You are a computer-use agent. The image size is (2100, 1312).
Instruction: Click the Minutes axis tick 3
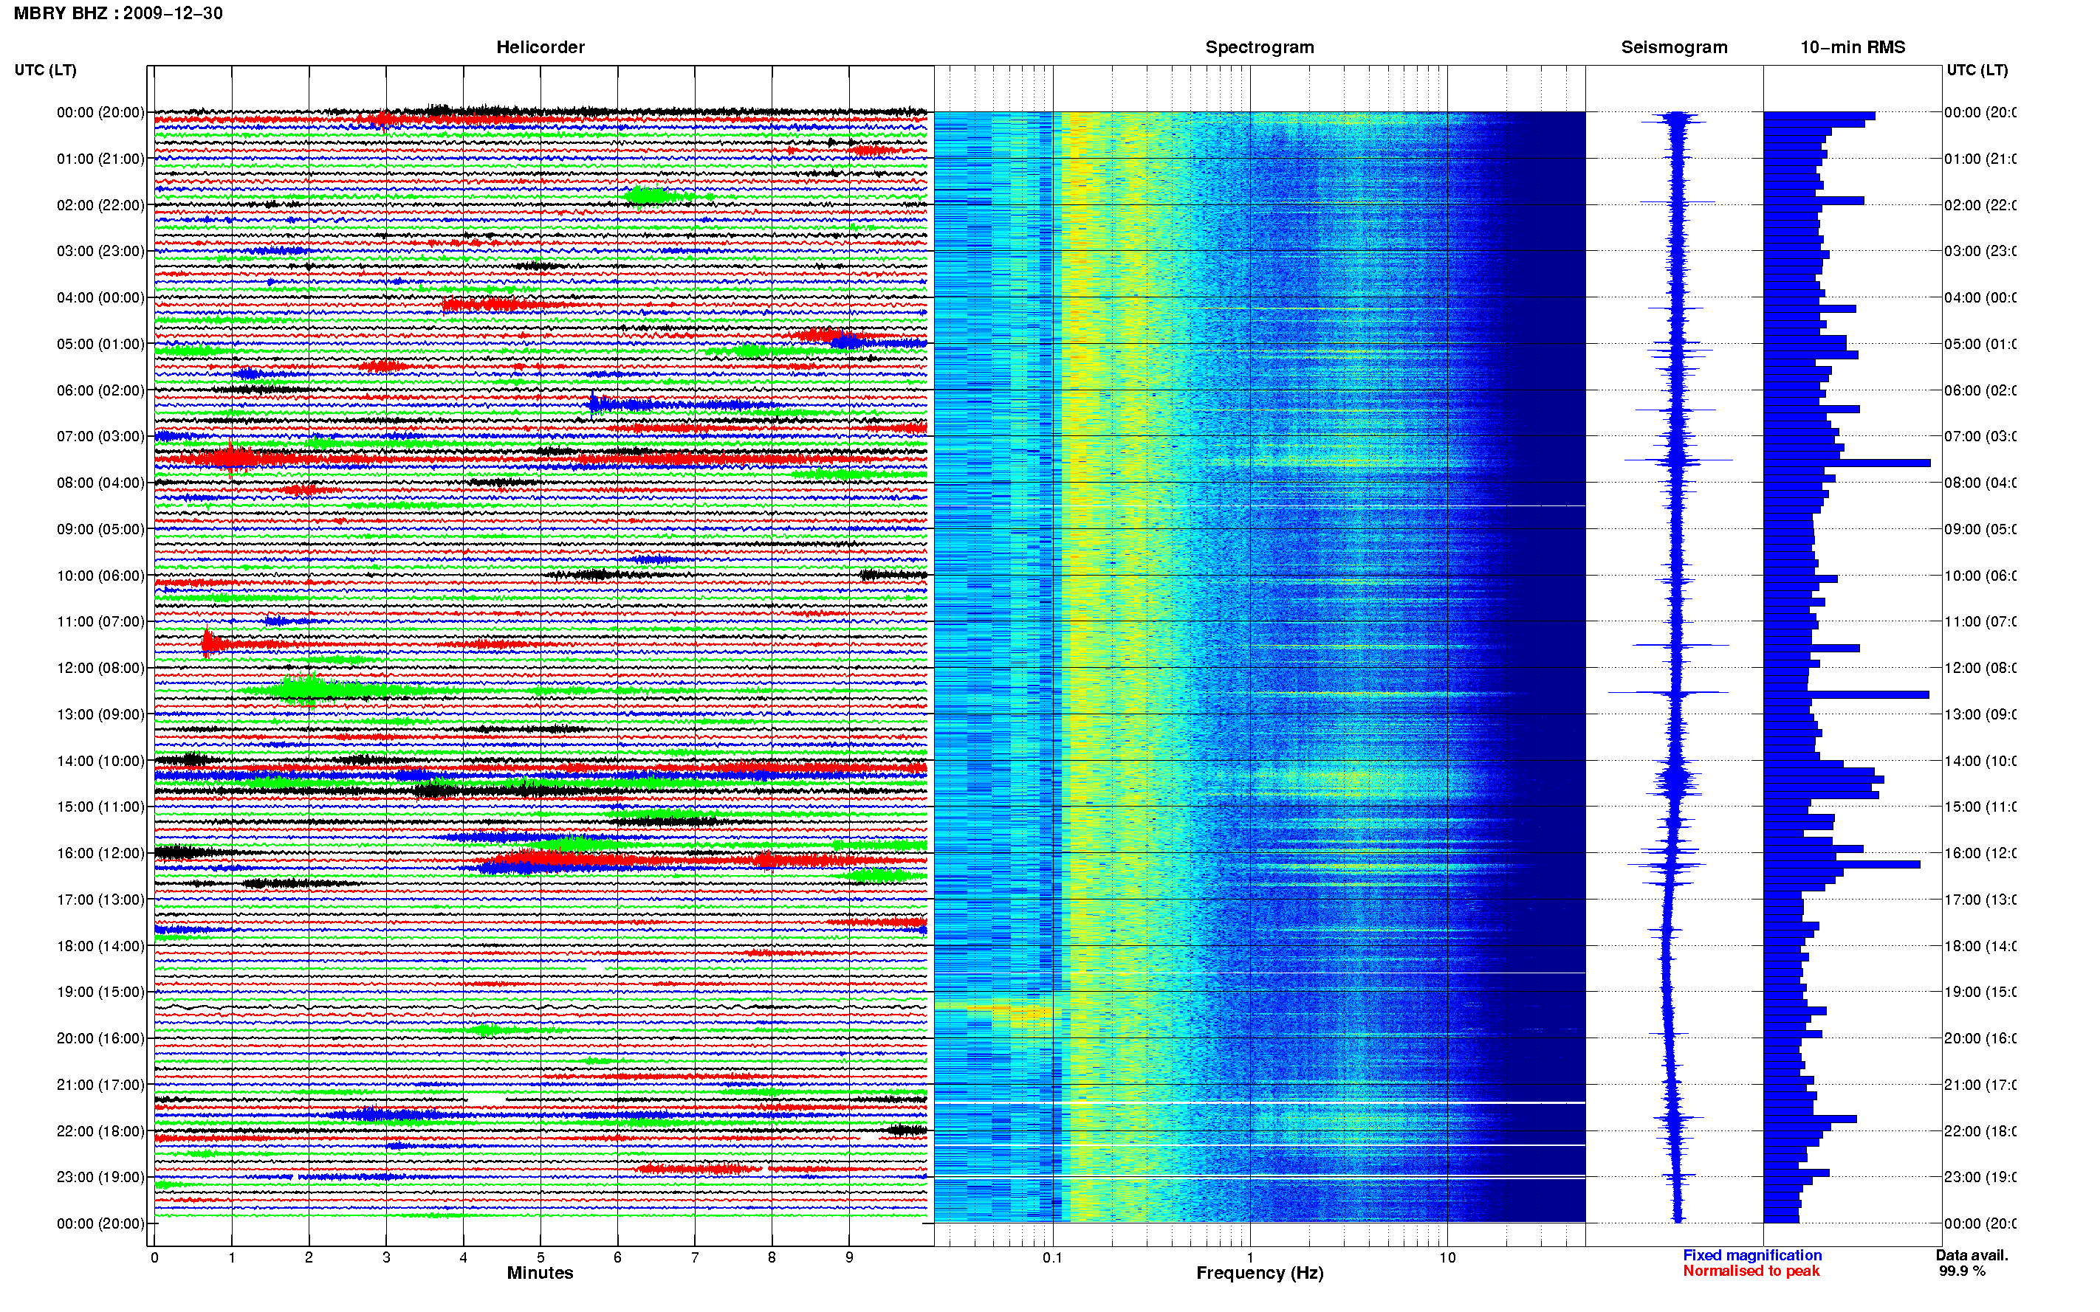pyautogui.click(x=385, y=1257)
